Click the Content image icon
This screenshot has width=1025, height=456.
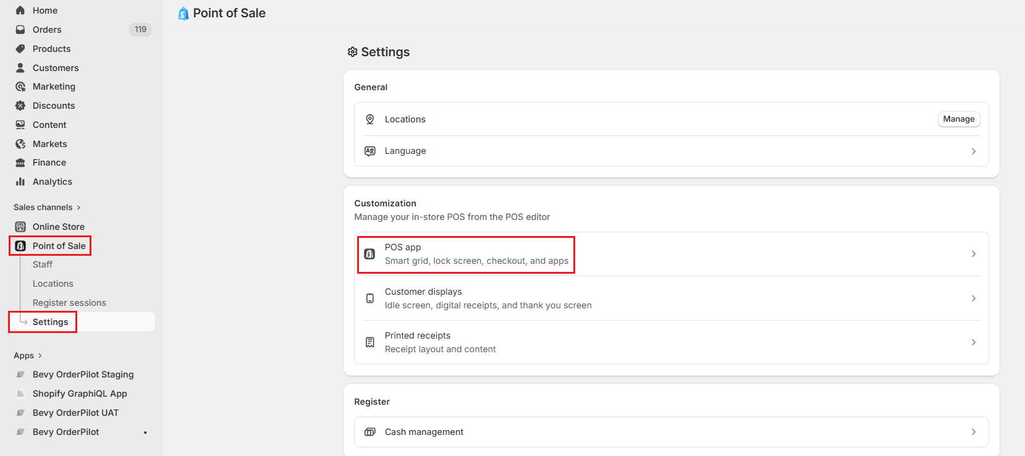coord(20,125)
